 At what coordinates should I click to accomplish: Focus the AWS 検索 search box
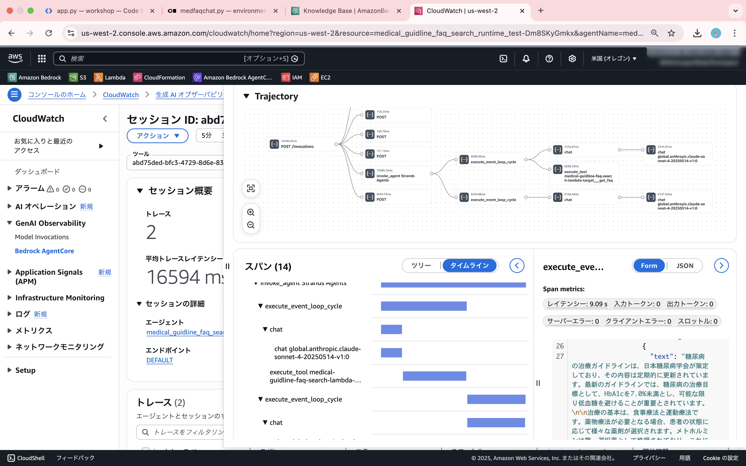pos(179,59)
